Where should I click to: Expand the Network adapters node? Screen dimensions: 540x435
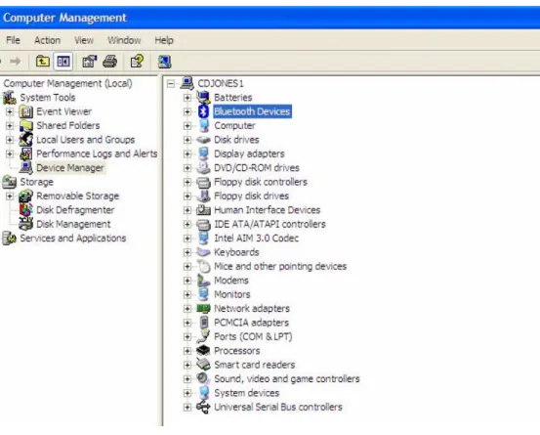187,309
